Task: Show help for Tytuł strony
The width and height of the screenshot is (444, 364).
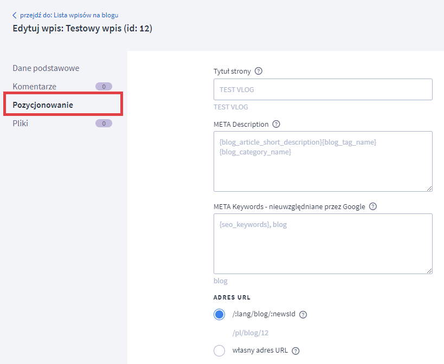Action: click(259, 71)
